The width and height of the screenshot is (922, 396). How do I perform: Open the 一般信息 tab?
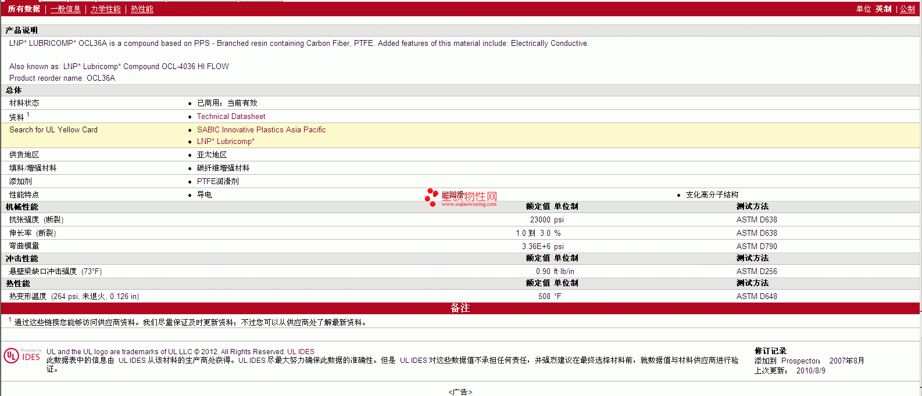(x=66, y=9)
